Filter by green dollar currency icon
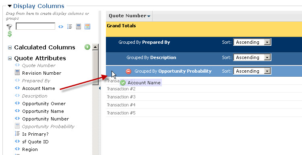The width and height of the screenshot is (302, 155). tap(10, 34)
